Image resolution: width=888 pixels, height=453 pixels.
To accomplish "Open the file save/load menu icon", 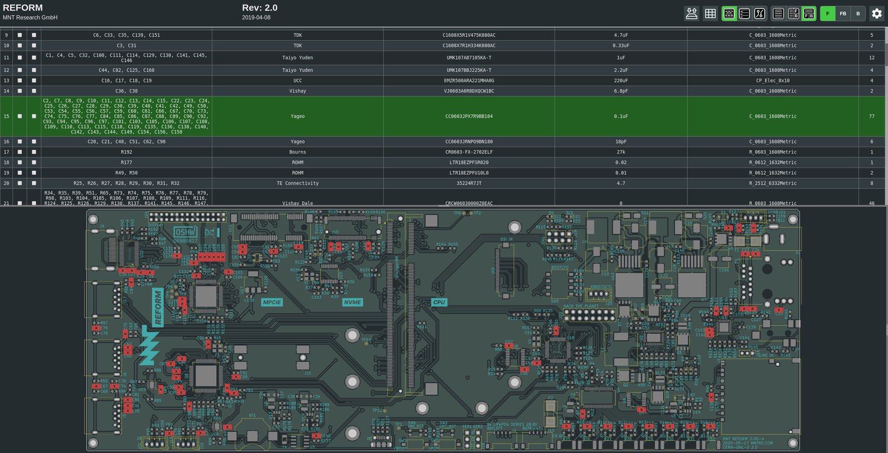I will (x=692, y=13).
